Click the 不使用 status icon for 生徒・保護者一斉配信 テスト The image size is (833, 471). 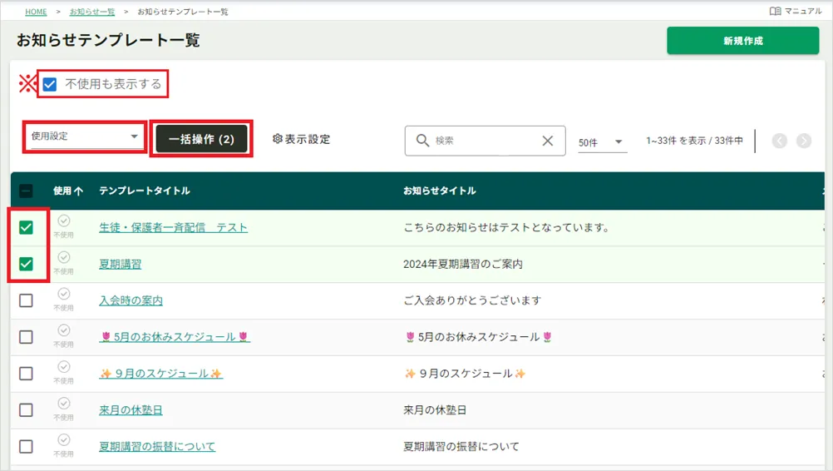[64, 221]
